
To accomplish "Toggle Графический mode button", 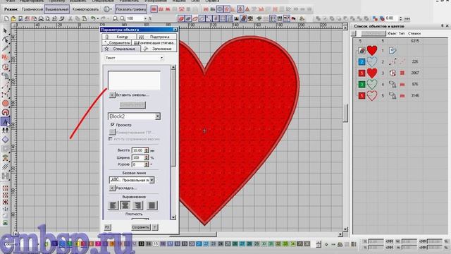I will [32, 9].
